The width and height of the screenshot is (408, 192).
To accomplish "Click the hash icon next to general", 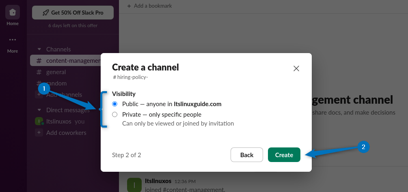I will tap(39, 72).
